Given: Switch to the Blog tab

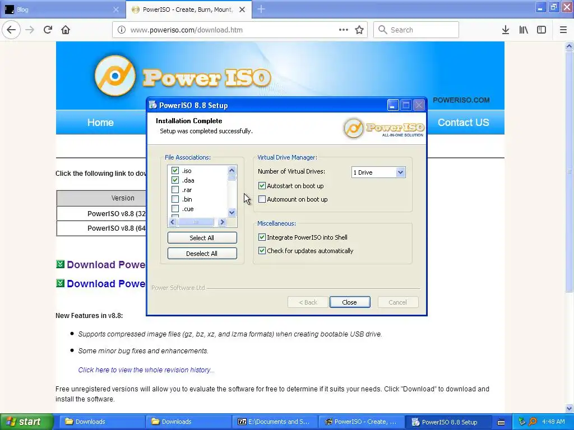Looking at the screenshot, I should (63, 10).
